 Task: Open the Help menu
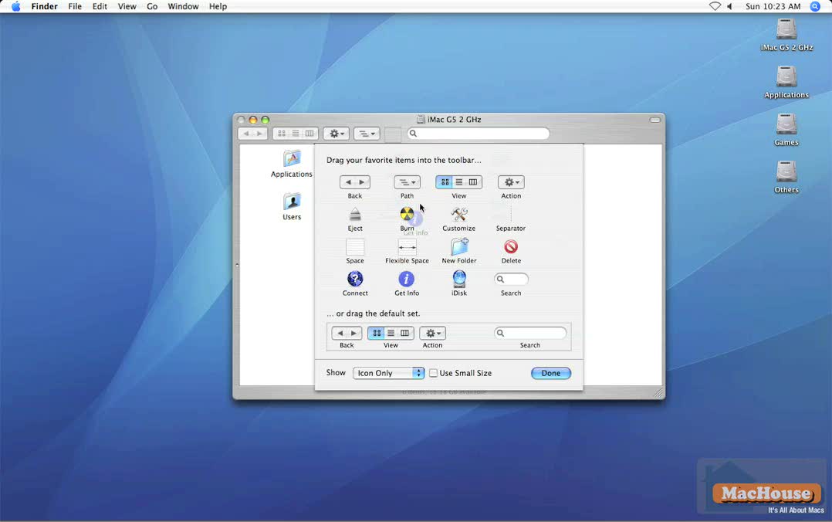218,6
